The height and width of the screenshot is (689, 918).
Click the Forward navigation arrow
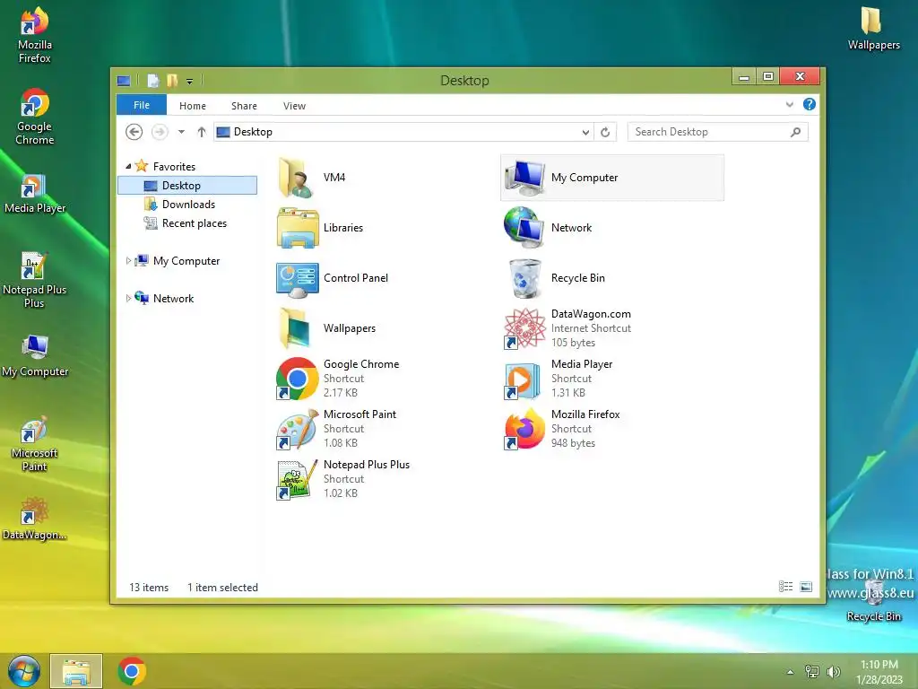click(160, 132)
